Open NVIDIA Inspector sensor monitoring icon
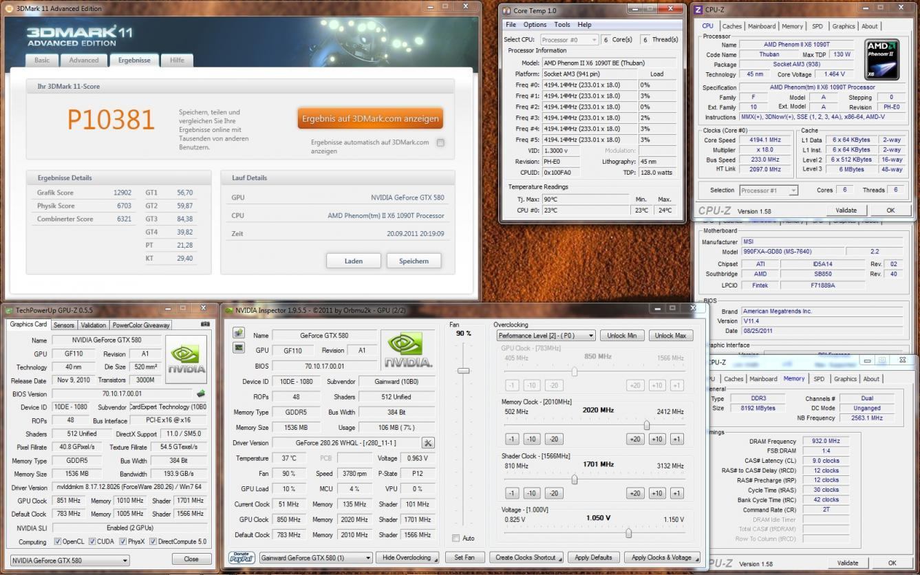This screenshot has width=920, height=575. 239,347
